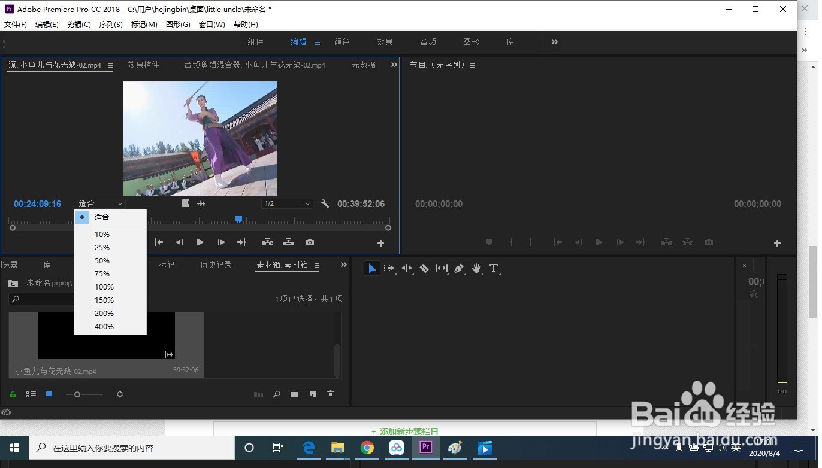Choose 400% zoom level
Viewport: 822px width, 468px height.
[110, 327]
